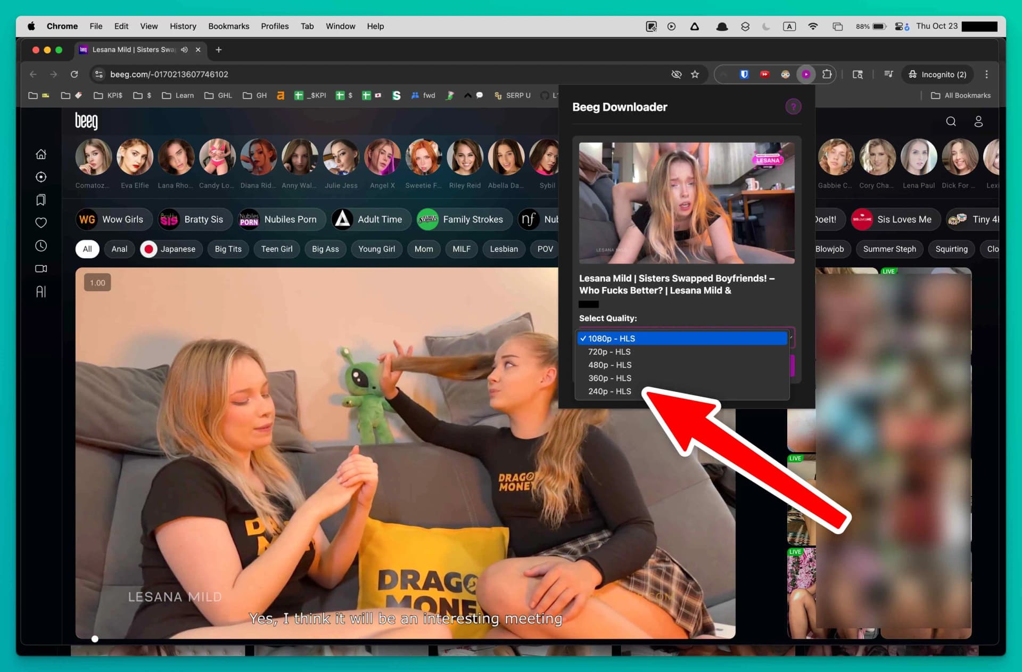Screen dimensions: 1022x672
Task: Open the Sis Loves Me channel link
Action: [894, 219]
